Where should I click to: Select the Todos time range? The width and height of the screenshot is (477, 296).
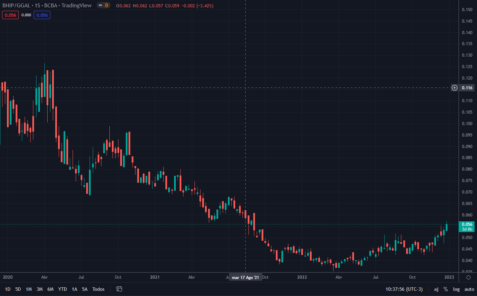coord(99,289)
